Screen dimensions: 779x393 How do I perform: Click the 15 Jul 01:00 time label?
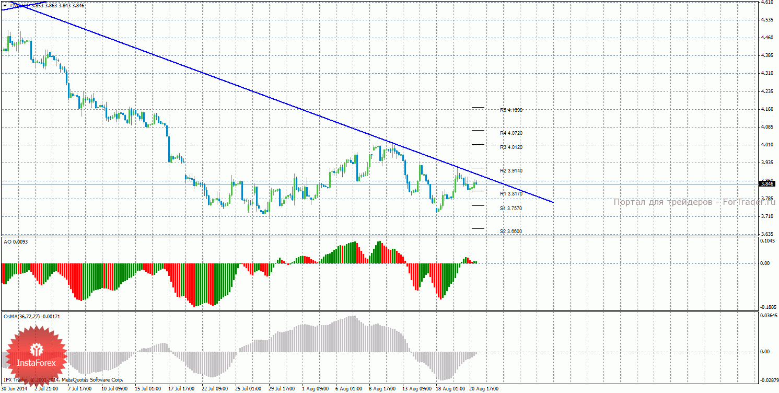point(147,389)
